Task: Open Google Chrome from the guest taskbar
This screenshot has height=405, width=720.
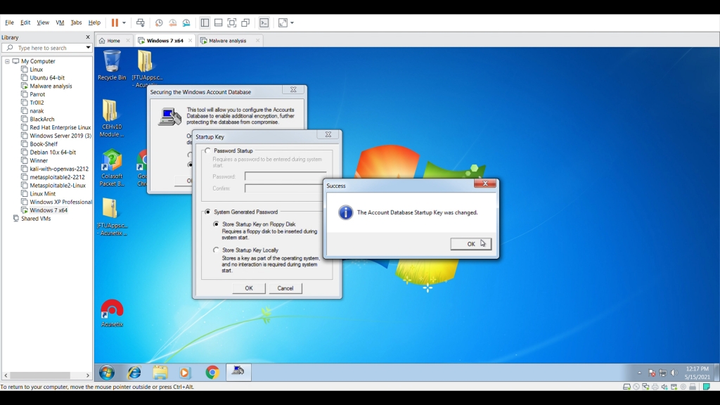Action: click(212, 373)
